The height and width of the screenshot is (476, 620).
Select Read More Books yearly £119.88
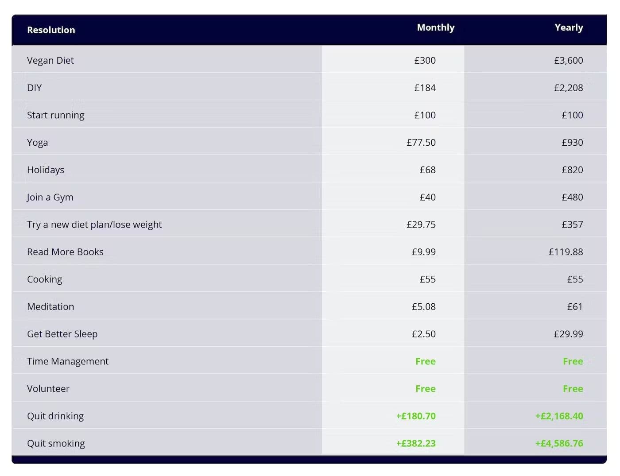566,252
